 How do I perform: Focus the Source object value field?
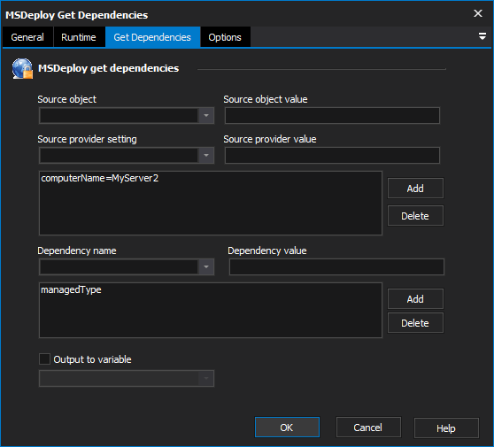click(x=332, y=116)
